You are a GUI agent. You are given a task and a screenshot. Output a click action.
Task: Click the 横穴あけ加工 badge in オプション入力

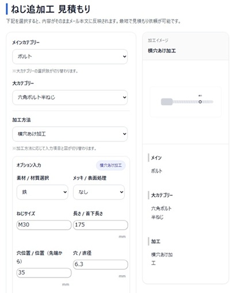pos(111,165)
